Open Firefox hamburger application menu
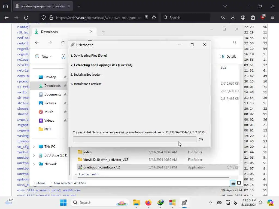This screenshot has width=279, height=209. tap(272, 18)
